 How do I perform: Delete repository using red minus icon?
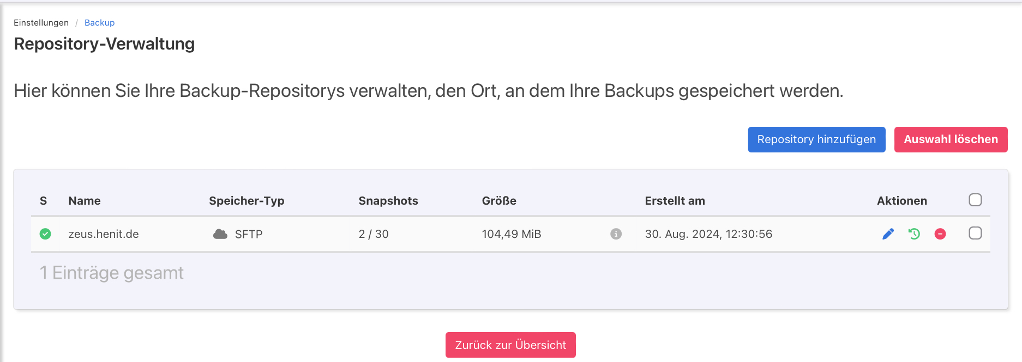click(940, 234)
